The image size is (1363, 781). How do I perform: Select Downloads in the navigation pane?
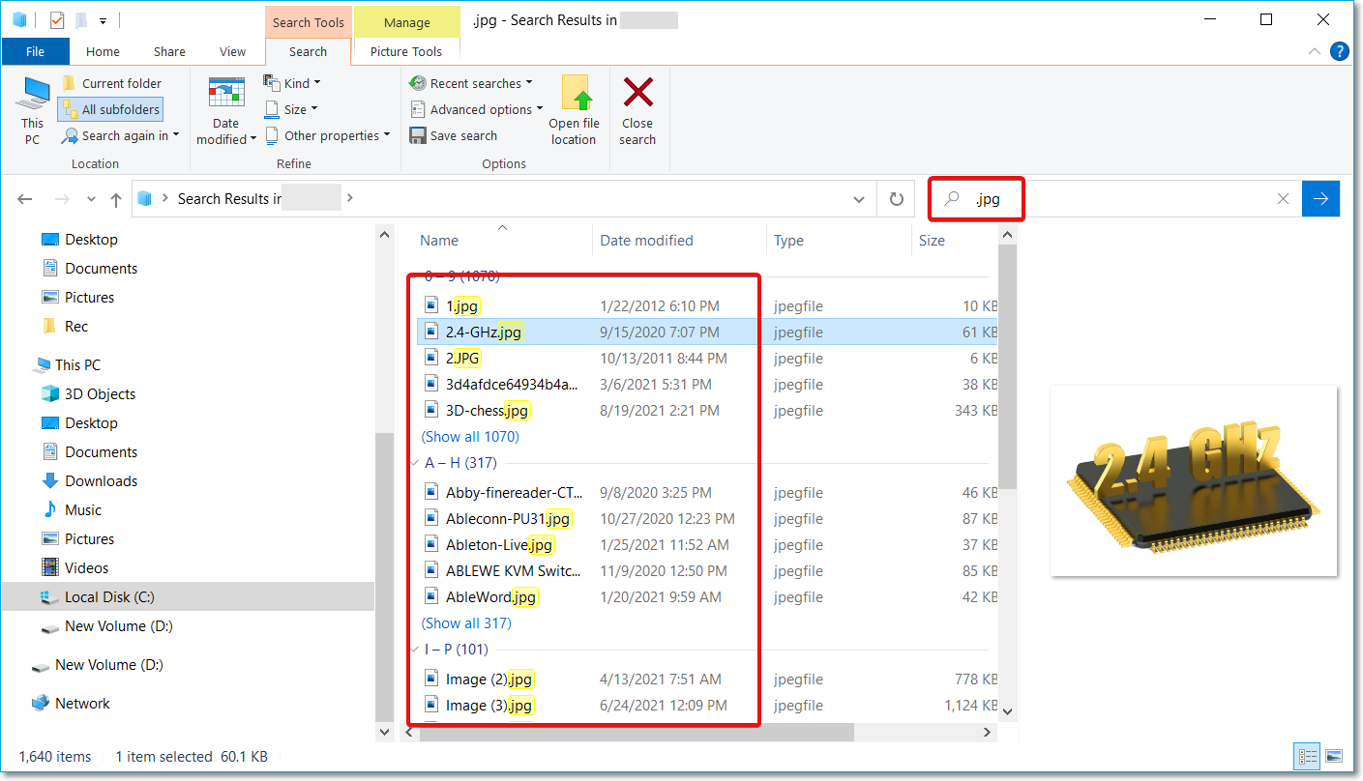tap(101, 481)
